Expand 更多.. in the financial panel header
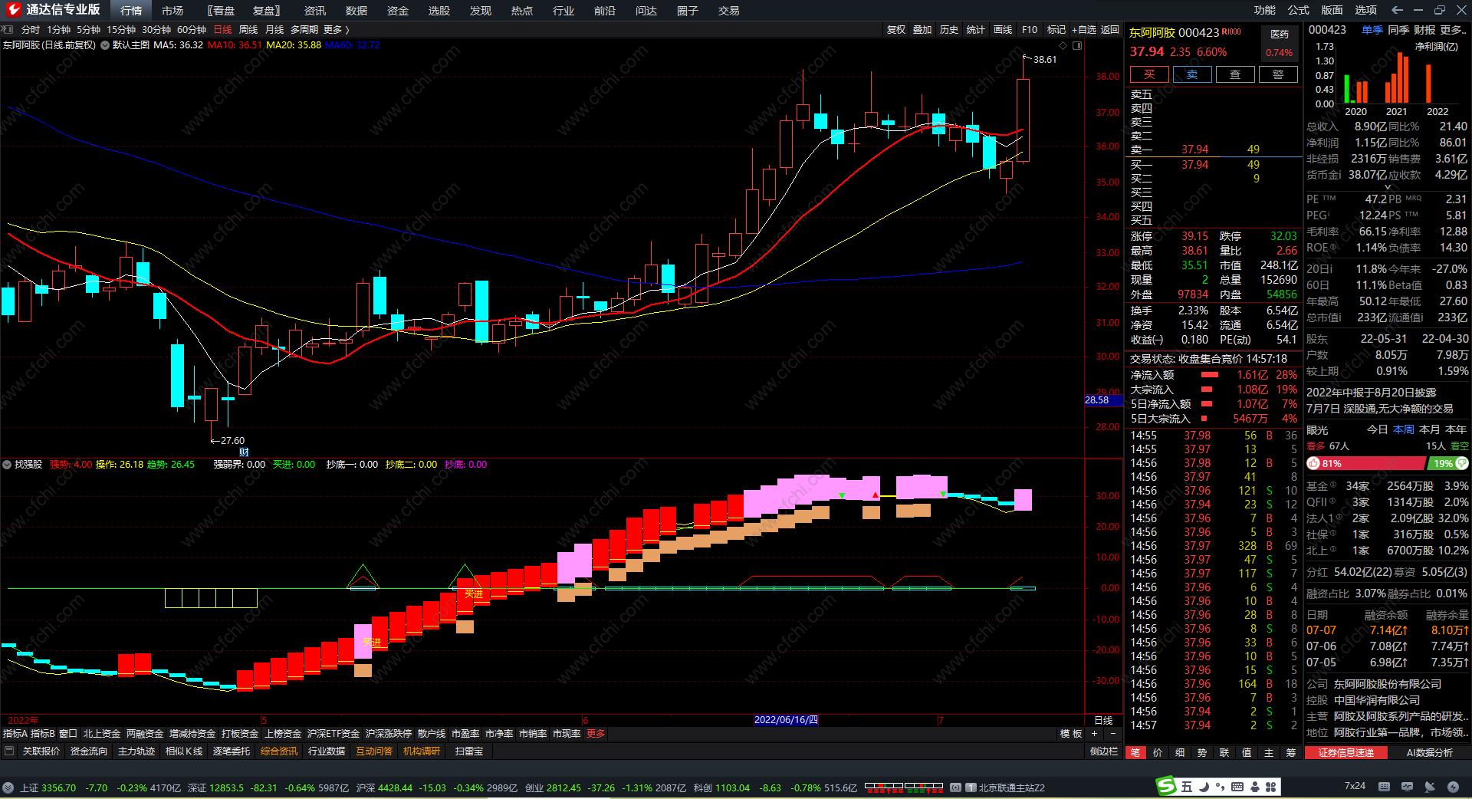The image size is (1472, 799). pos(1454,29)
